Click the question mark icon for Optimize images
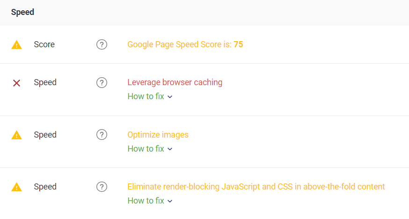The height and width of the screenshot is (219, 409). (102, 135)
